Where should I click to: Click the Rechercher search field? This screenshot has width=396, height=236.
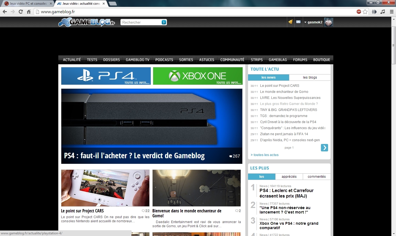(141, 22)
